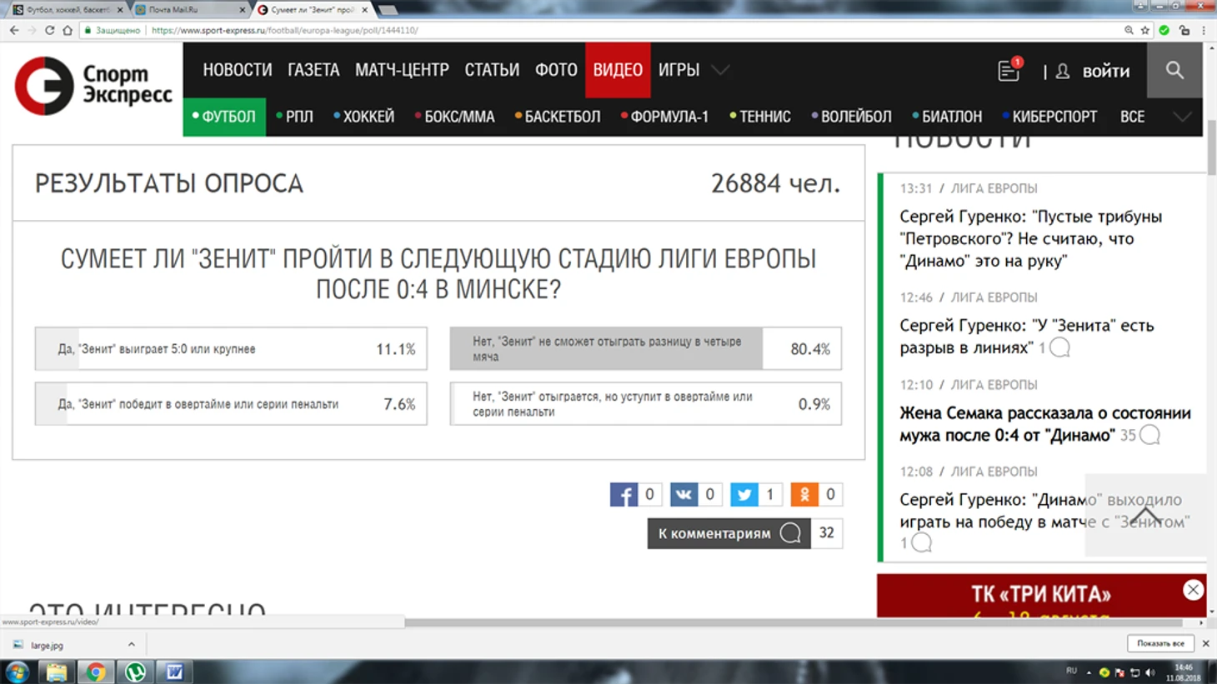Image resolution: width=1217 pixels, height=684 pixels.
Task: Open the comment bubble icon on Семак article
Action: tap(1149, 435)
